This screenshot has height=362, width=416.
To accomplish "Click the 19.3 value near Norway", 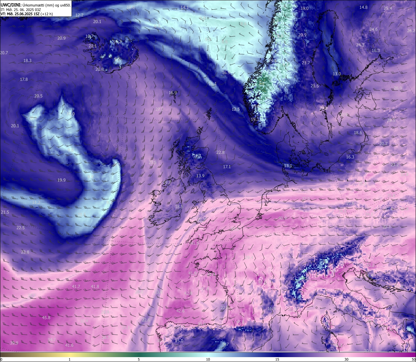I will [255, 119].
